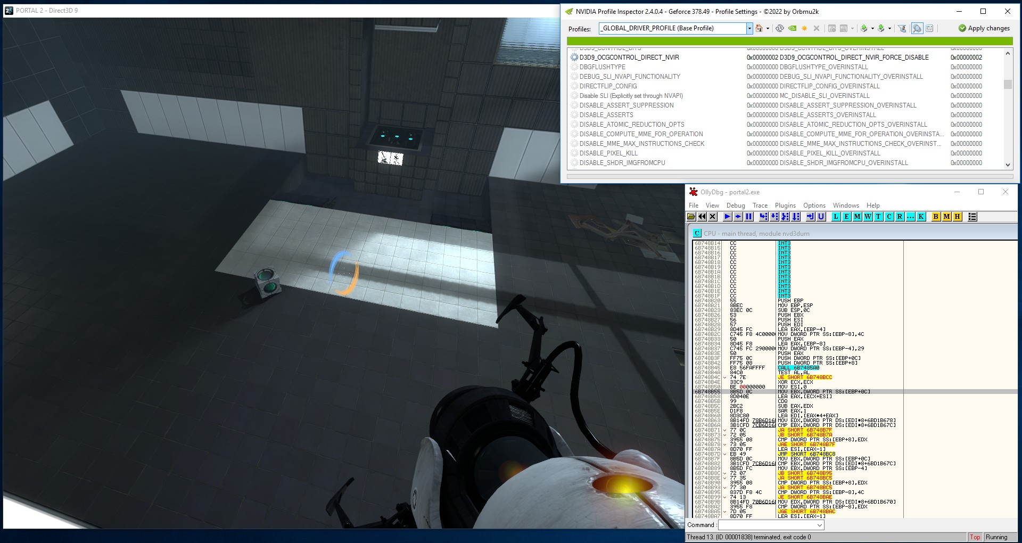Expand the import profiles dropdown arrow
This screenshot has height=543, width=1022.
889,28
